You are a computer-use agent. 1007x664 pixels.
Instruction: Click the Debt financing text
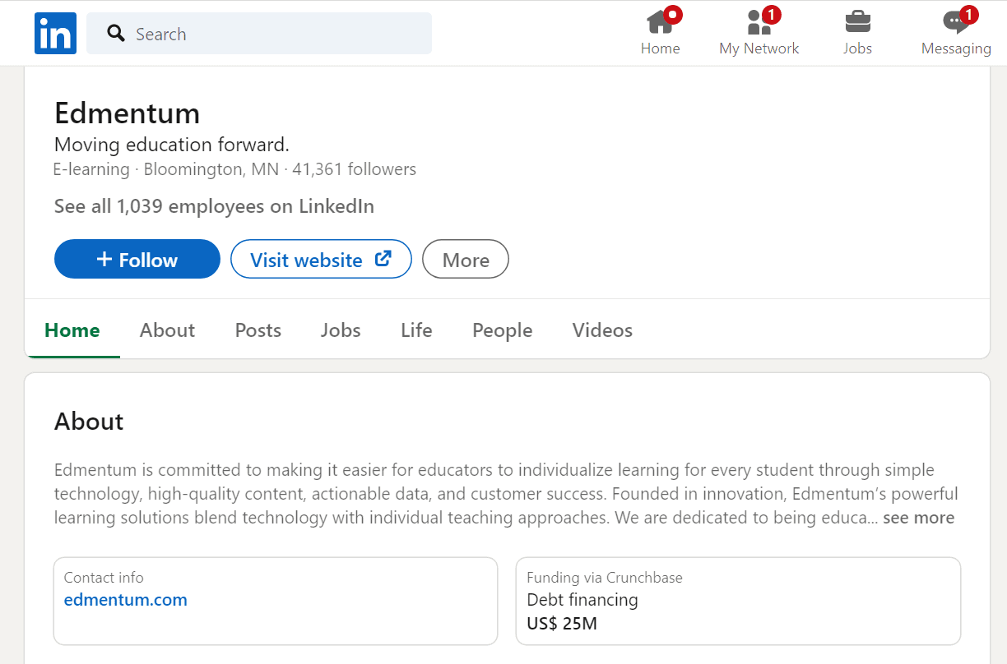[x=582, y=600]
